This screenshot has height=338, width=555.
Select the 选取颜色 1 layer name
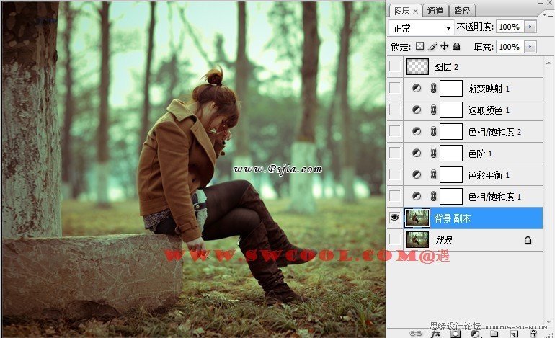[x=489, y=110]
